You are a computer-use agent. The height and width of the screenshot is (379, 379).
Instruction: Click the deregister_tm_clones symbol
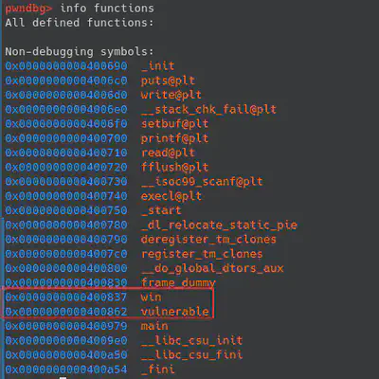(x=208, y=240)
